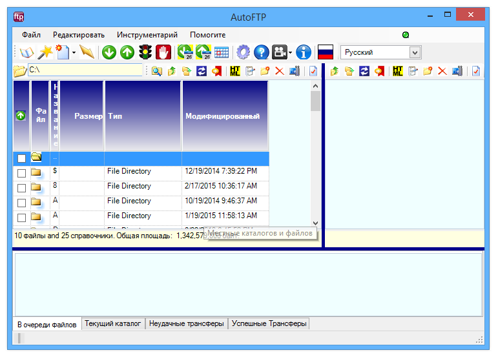Schedule a download with calendar down-arrow icon

pyautogui.click(x=185, y=52)
